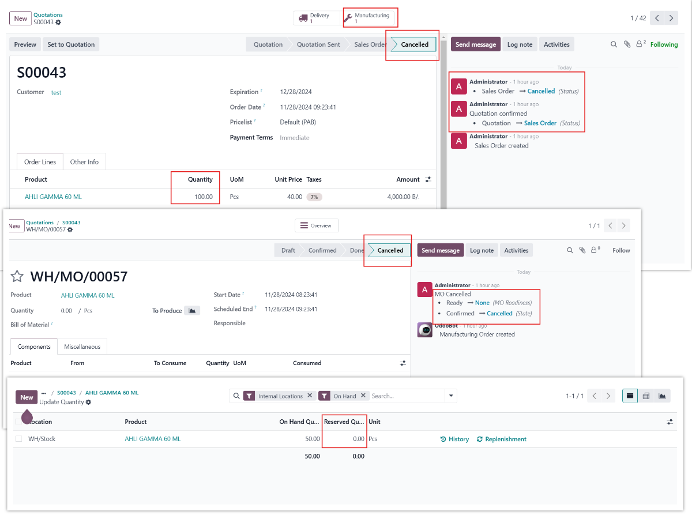Switch stock view to list view
This screenshot has height=519, width=692.
click(630, 396)
